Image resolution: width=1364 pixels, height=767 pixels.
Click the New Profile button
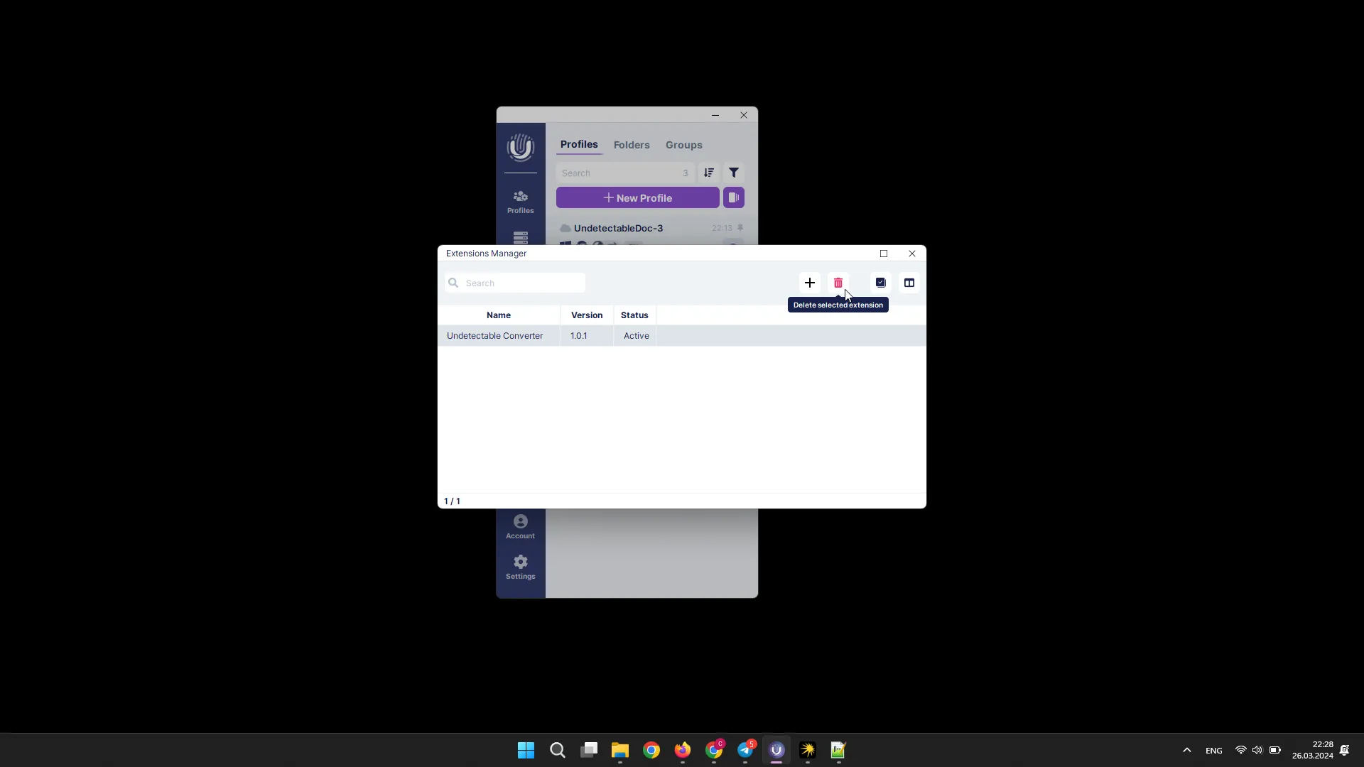coord(637,197)
